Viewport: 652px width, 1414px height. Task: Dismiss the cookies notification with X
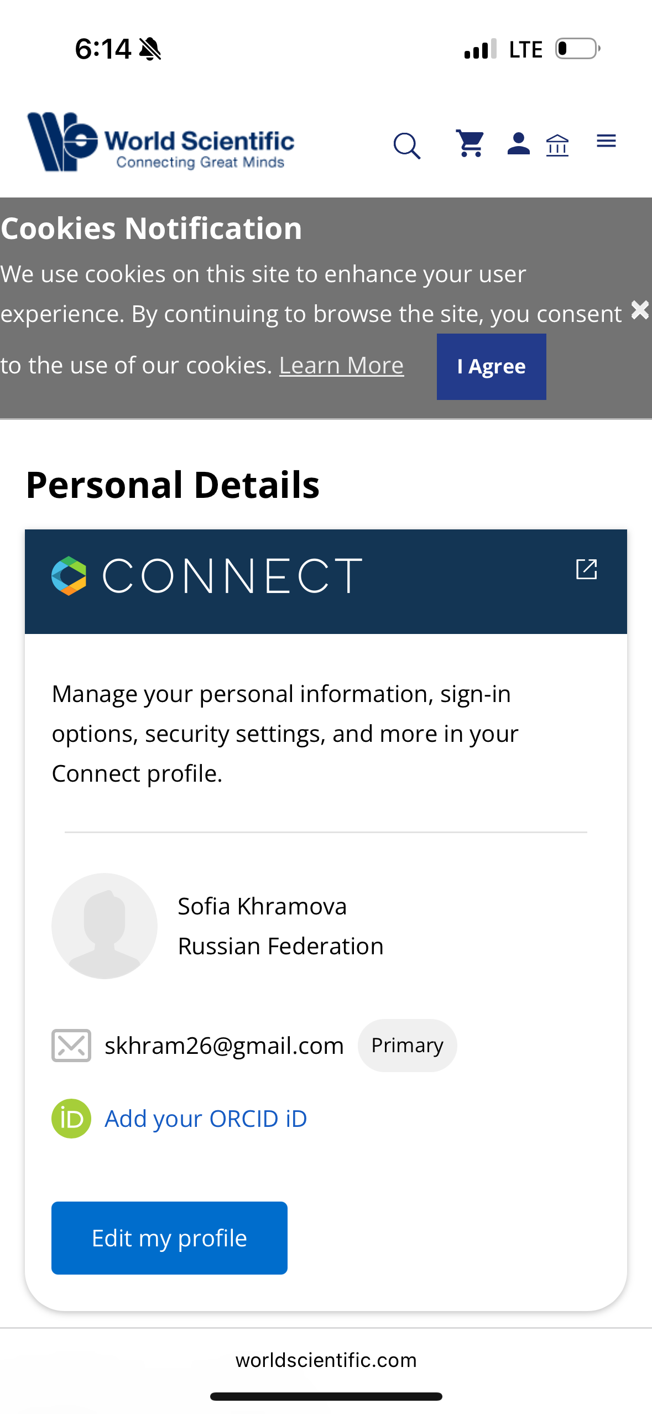point(639,310)
